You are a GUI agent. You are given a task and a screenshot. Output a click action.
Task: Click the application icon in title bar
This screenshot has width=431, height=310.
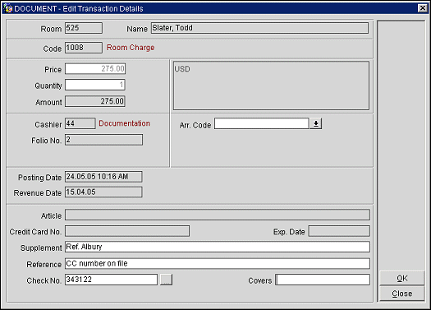[8, 8]
